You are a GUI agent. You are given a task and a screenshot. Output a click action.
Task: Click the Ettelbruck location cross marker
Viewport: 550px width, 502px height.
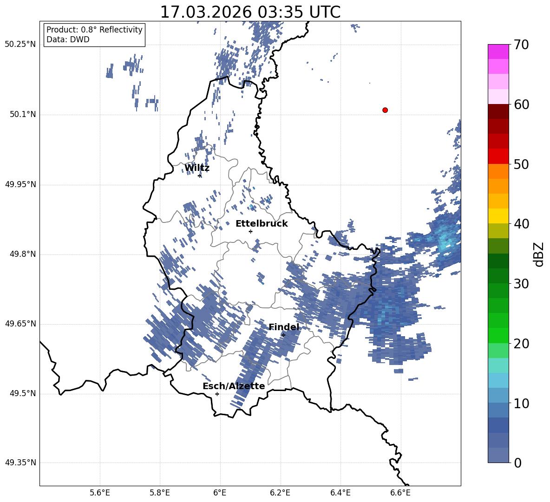250,231
